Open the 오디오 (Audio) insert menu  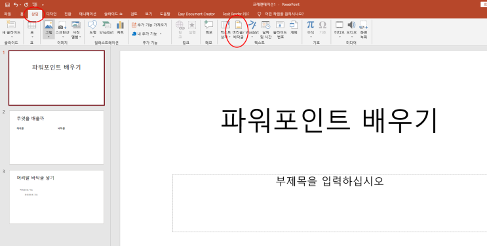tap(351, 29)
